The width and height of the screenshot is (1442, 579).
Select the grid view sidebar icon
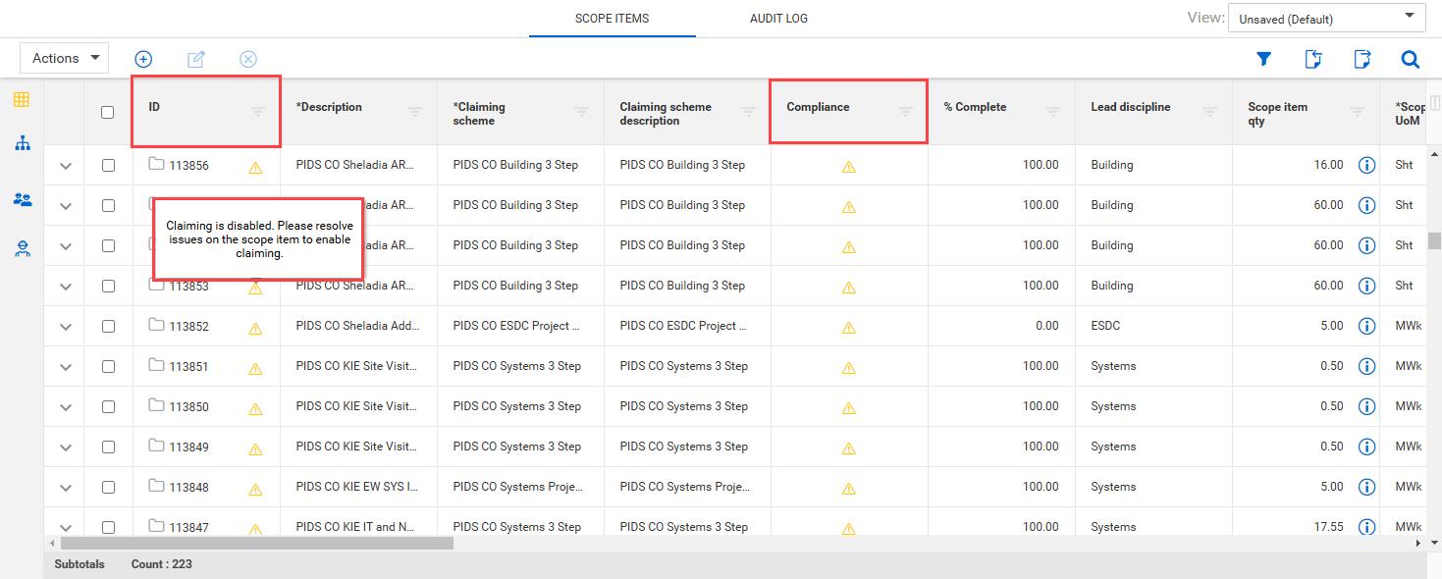click(x=22, y=100)
